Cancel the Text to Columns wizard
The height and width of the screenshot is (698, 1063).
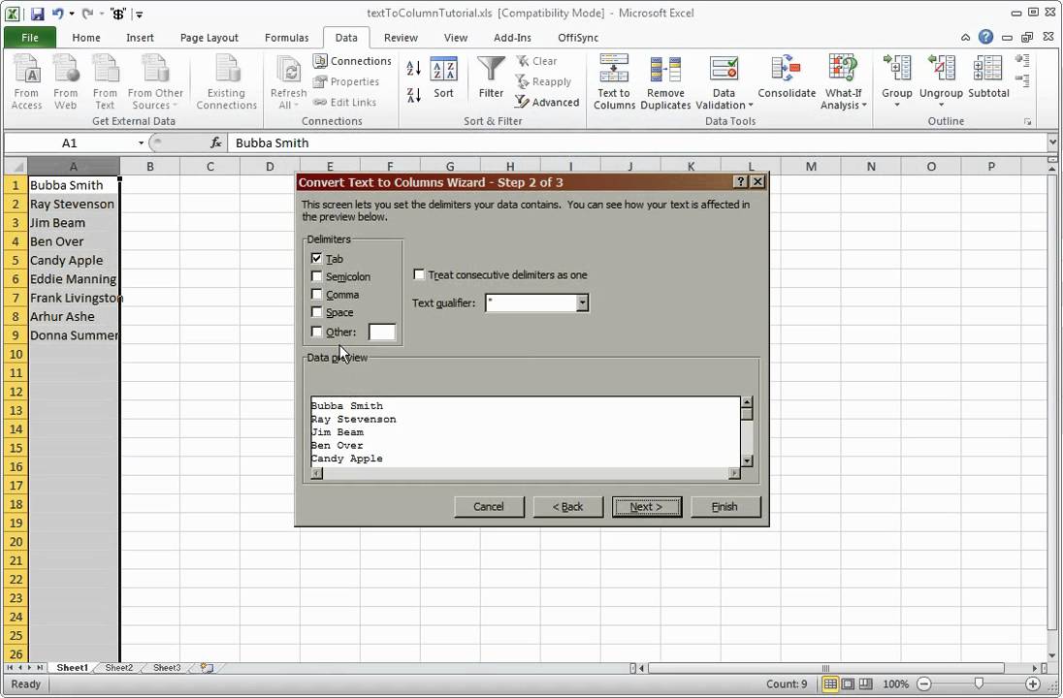point(489,506)
